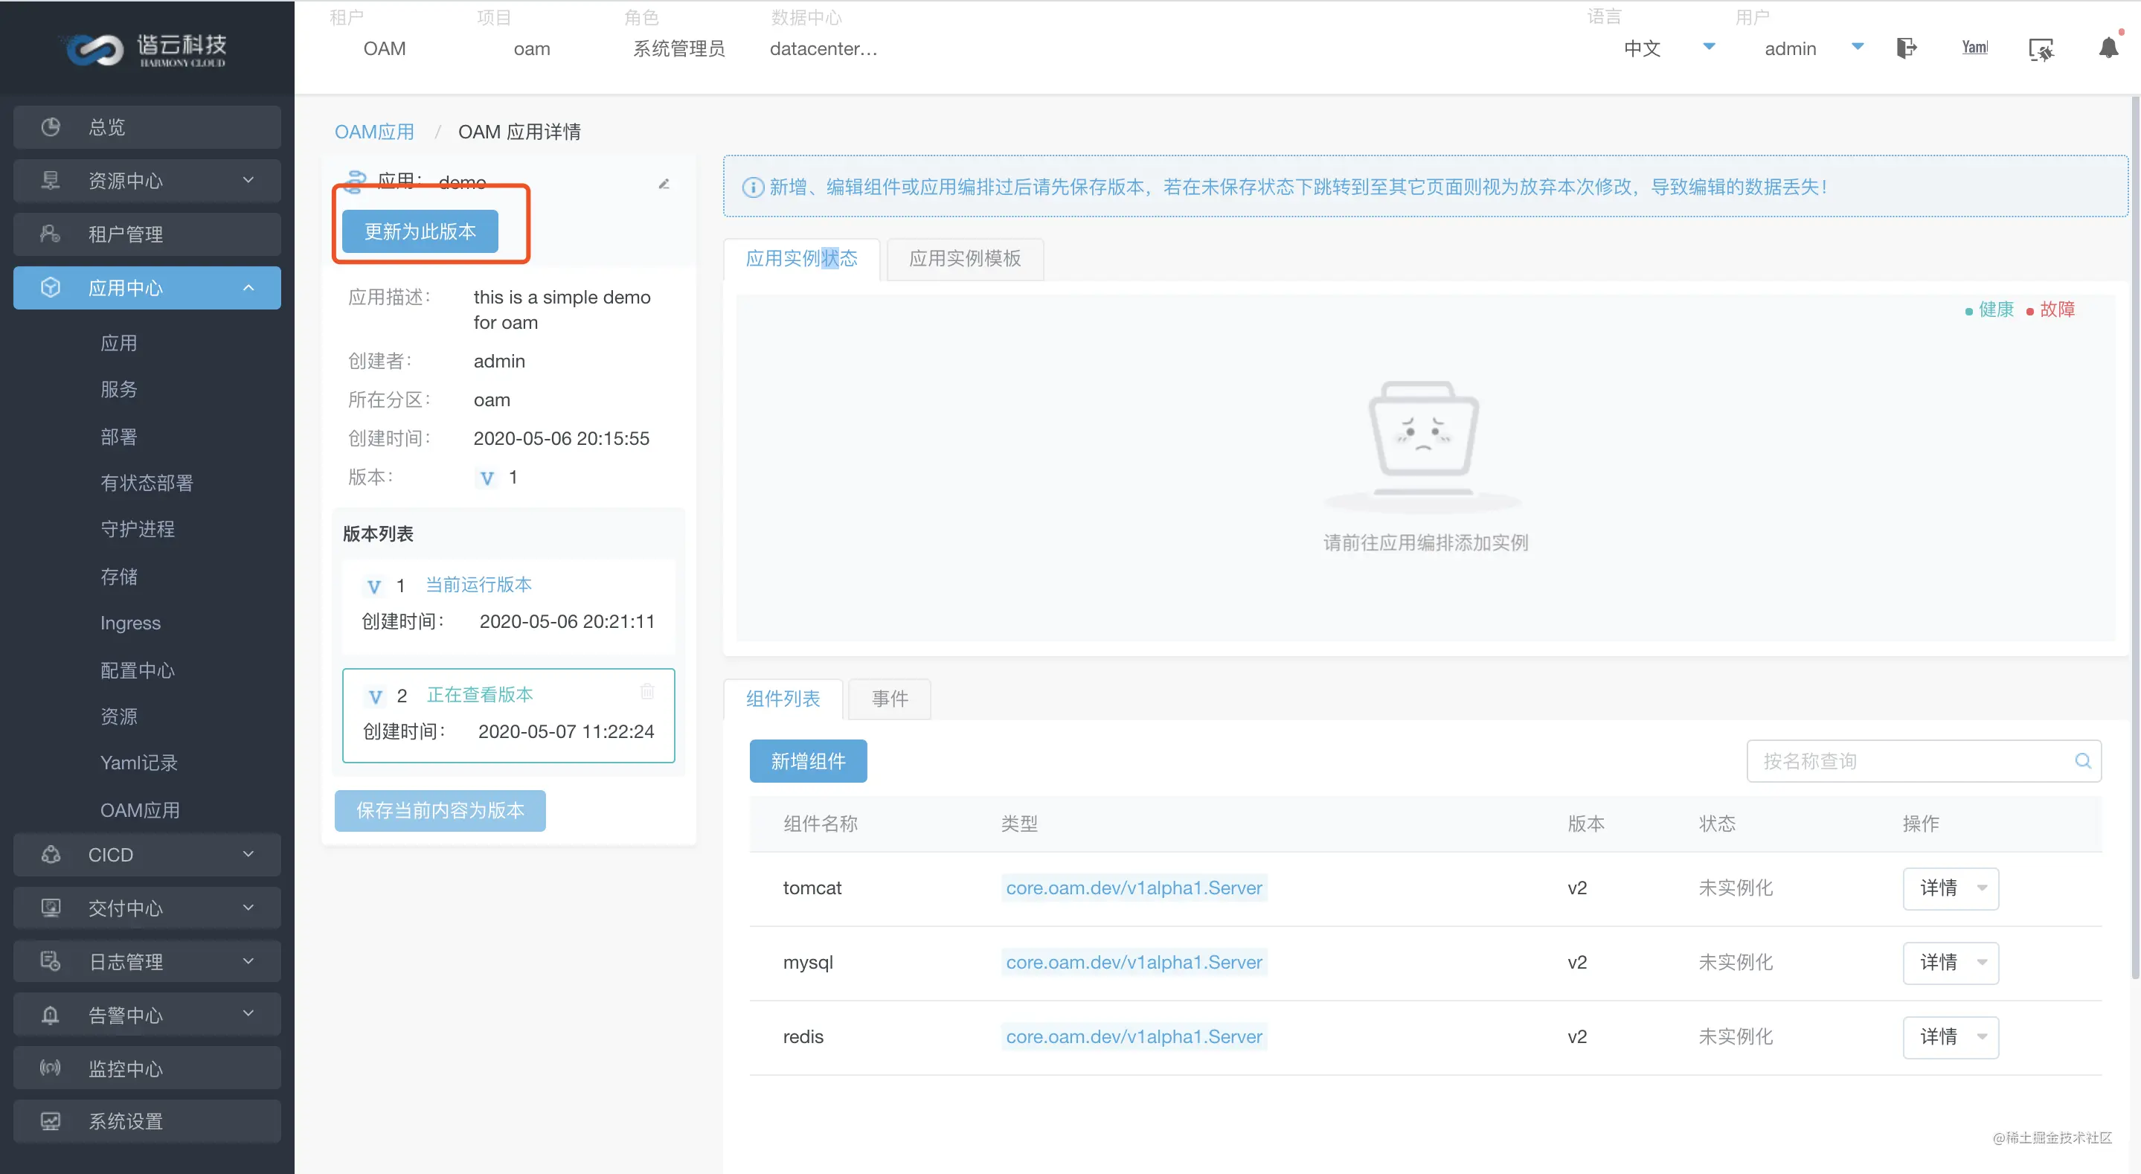Open the Yaml icon in header
The image size is (2141, 1174).
point(1975,48)
